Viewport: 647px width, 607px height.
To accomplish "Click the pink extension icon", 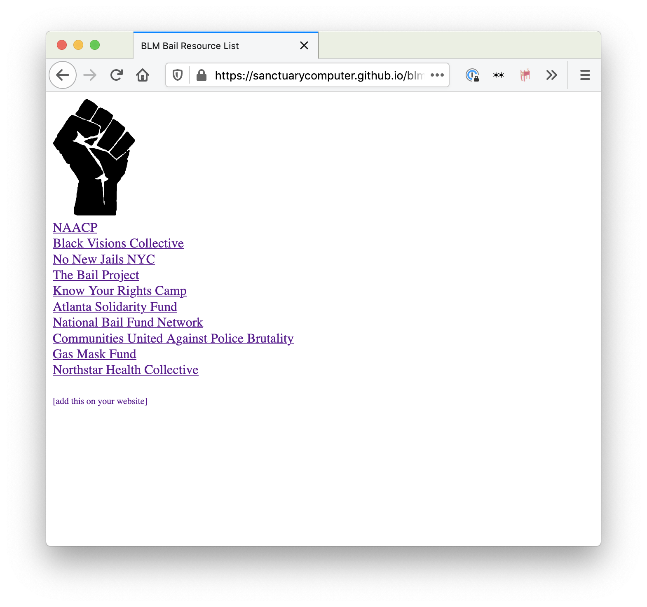I will 525,75.
